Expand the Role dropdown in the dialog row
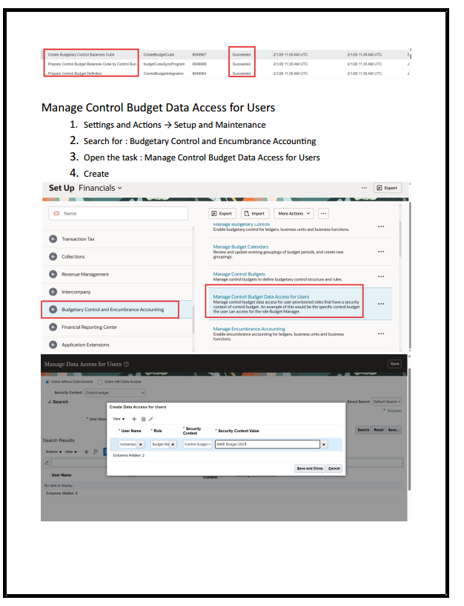 point(173,445)
